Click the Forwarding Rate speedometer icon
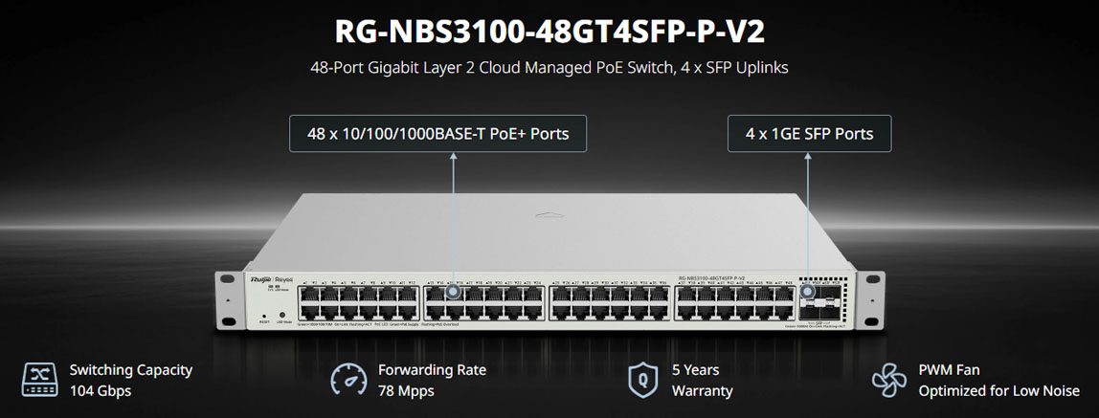This screenshot has height=418, width=1099. [x=348, y=380]
